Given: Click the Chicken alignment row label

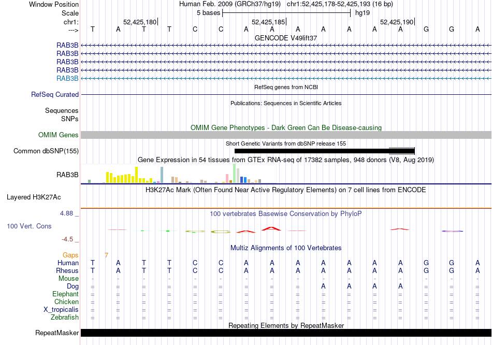Looking at the screenshot, I should (66, 301).
